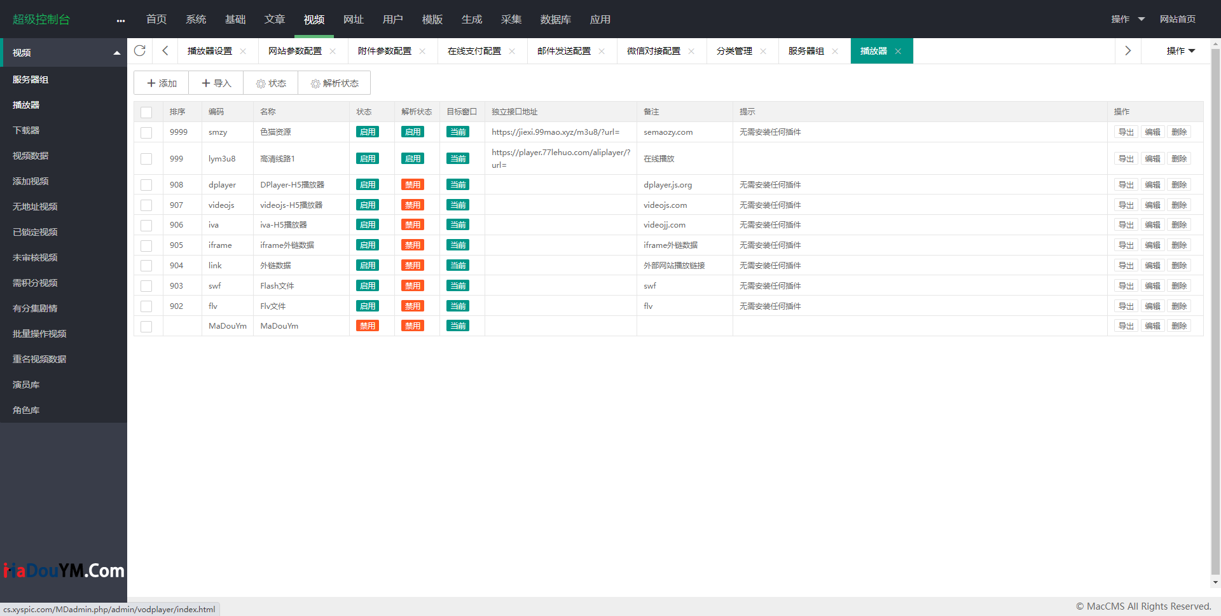Toggle the 状态 badge for the MaDouYm row

point(368,326)
